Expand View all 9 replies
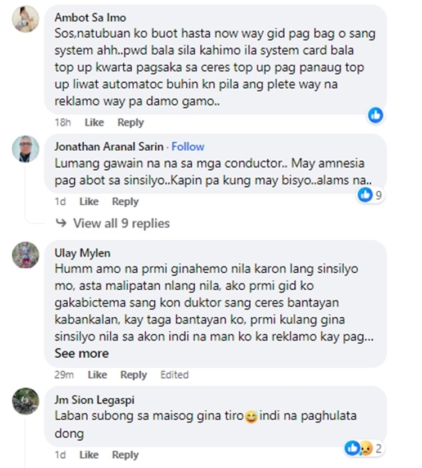Screen dimensions: 422x468 121,223
